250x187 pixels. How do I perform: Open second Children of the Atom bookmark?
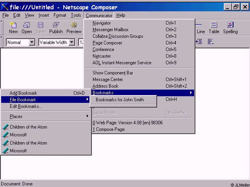click(x=46, y=143)
